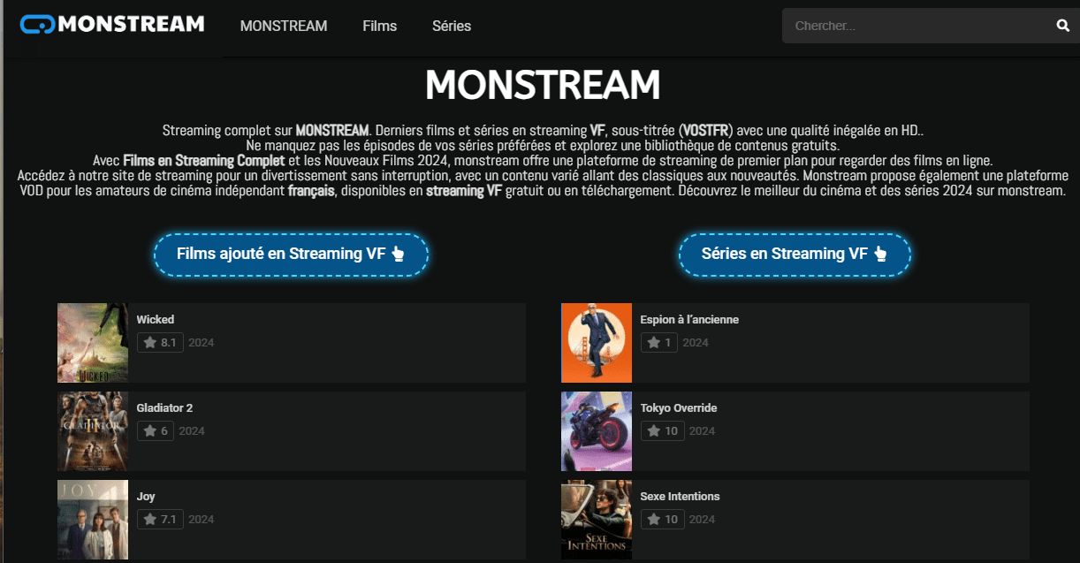Click the Joy title link

(146, 497)
